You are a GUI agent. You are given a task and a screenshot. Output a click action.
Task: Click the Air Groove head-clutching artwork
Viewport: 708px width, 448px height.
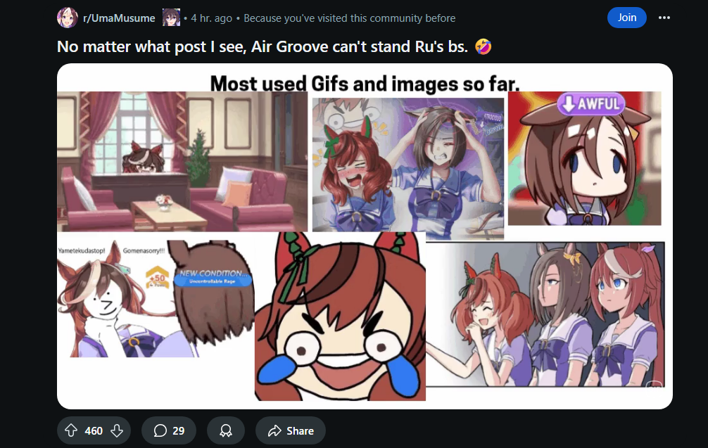(408, 168)
